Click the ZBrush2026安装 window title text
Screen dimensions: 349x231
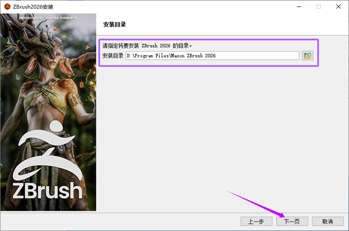[x=33, y=7]
